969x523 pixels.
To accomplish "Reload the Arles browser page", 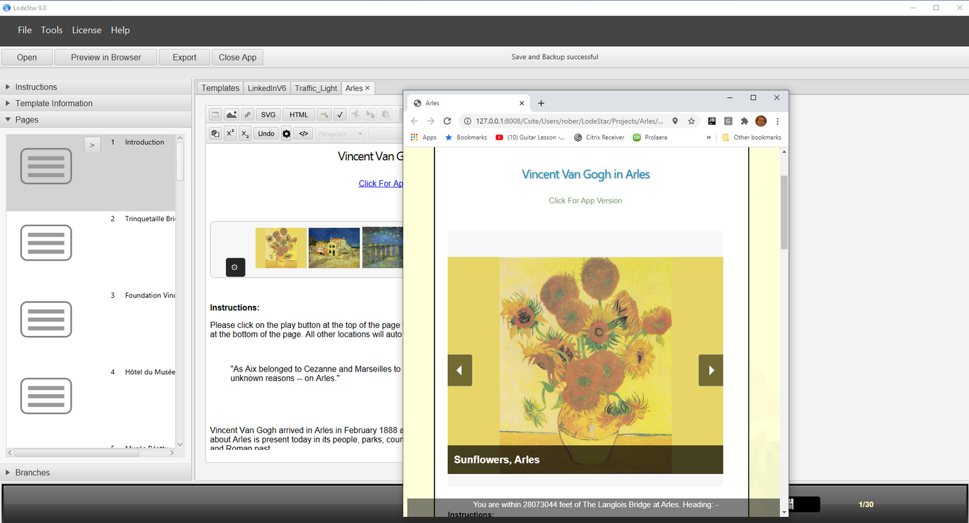I will pyautogui.click(x=447, y=121).
